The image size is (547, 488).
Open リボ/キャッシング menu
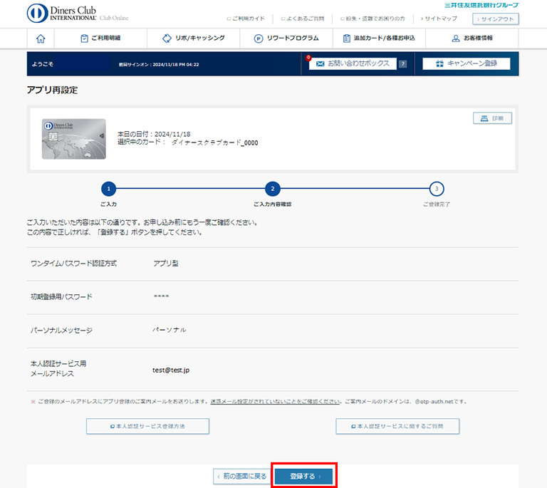[x=194, y=38]
